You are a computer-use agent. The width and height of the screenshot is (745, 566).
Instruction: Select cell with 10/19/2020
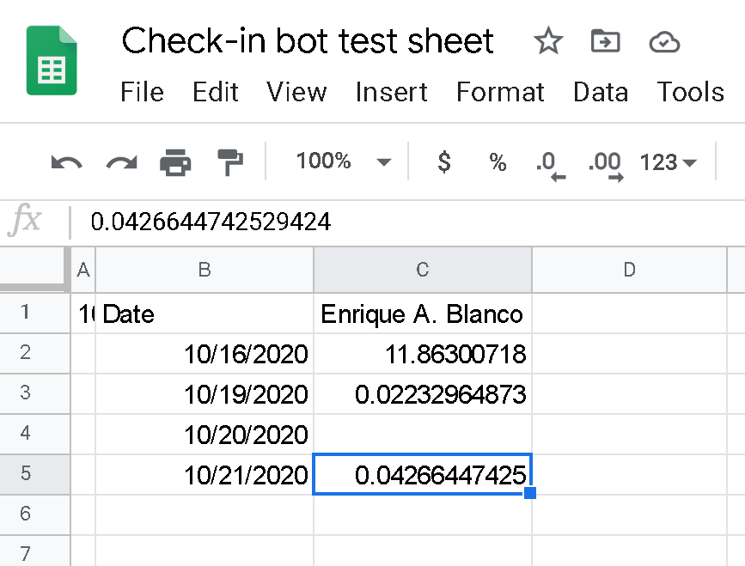(205, 394)
